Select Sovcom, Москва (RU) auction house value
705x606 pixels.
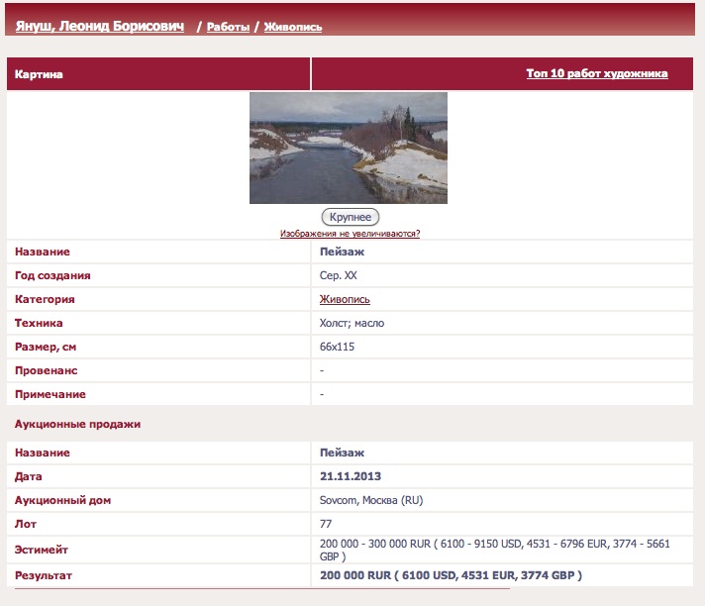click(x=371, y=500)
